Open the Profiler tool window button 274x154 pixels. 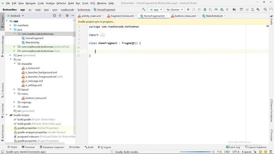(74, 147)
